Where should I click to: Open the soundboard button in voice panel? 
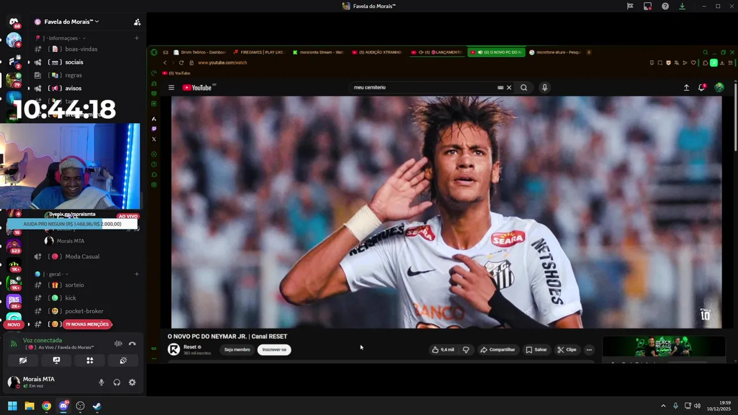tap(123, 360)
